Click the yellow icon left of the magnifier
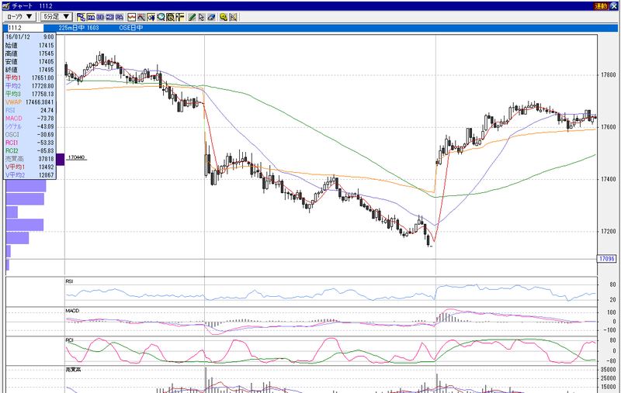Viewport: 621px width, 393px height. [x=151, y=17]
